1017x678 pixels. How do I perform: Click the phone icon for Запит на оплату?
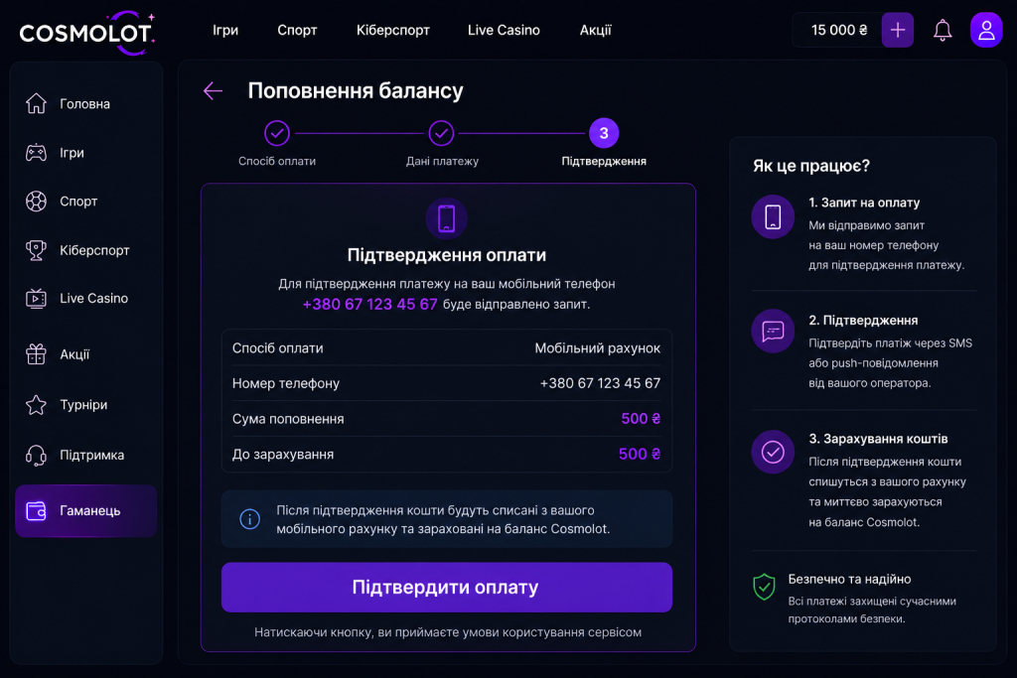773,216
